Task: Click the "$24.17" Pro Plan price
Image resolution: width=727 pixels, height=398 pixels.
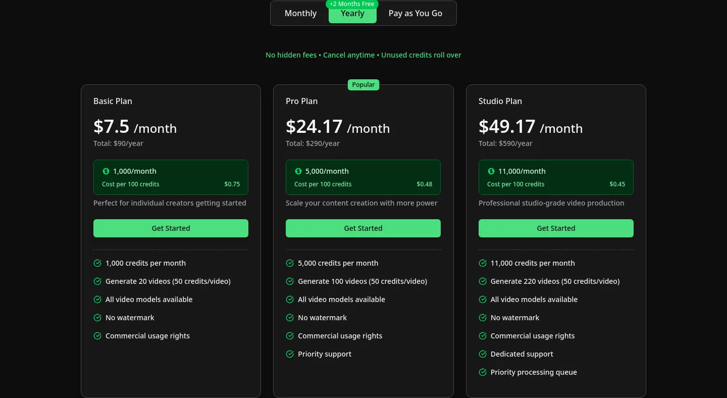Action: click(314, 126)
